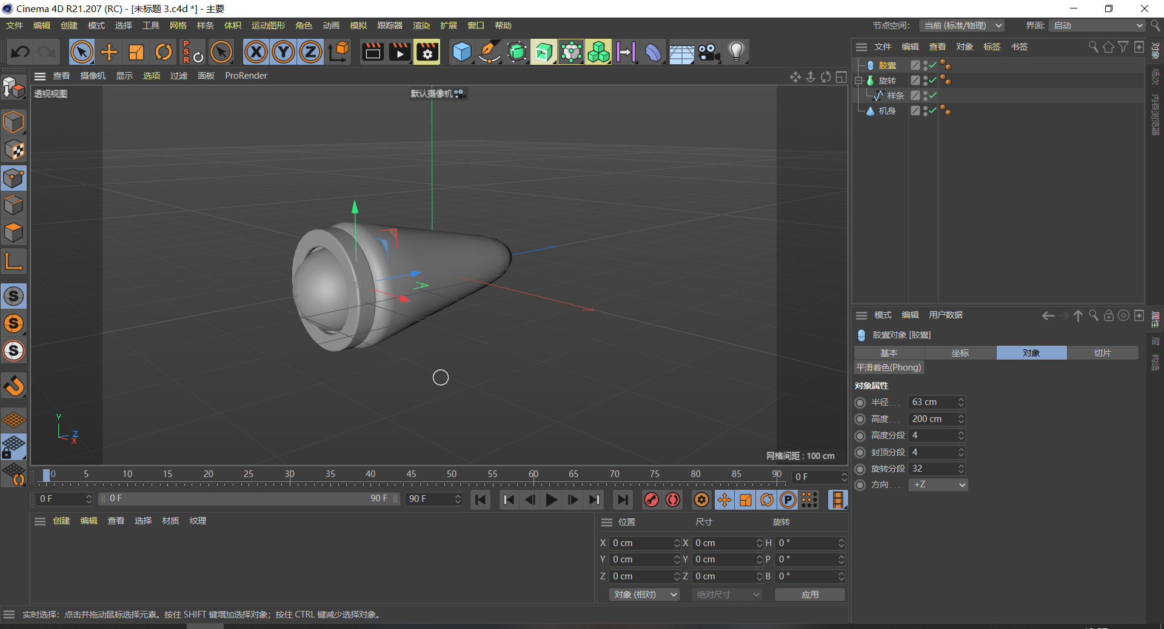1164x629 pixels.
Task: Activate the Rotate tool icon
Action: click(164, 53)
